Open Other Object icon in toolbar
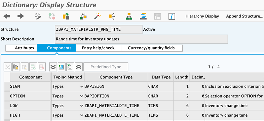264x121 pixels. pos(66,16)
